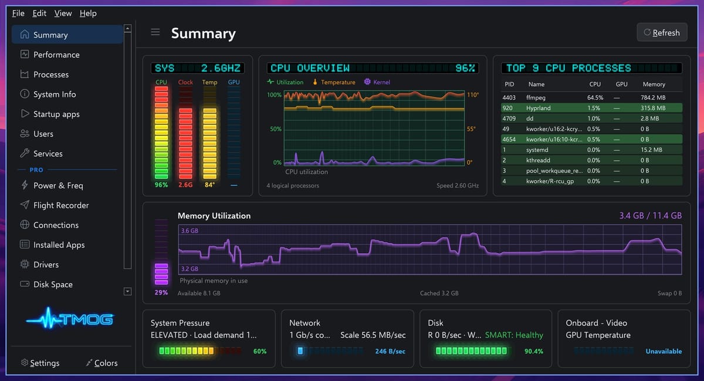Click the Settings gear icon

point(25,363)
